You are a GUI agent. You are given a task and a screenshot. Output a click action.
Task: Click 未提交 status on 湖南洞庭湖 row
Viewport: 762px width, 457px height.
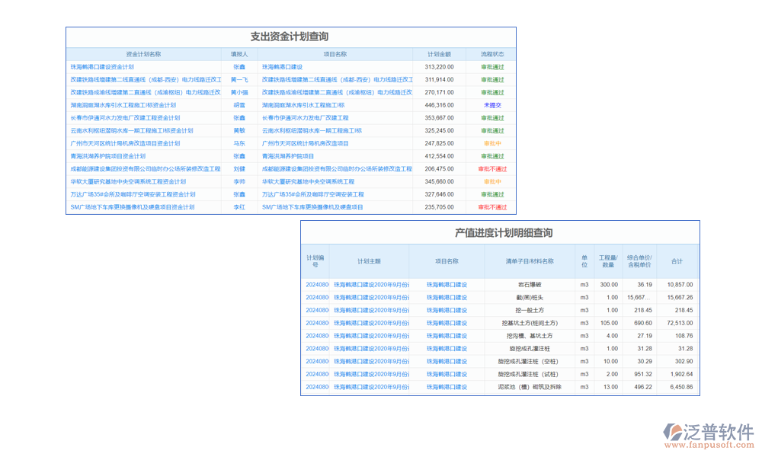(x=493, y=104)
